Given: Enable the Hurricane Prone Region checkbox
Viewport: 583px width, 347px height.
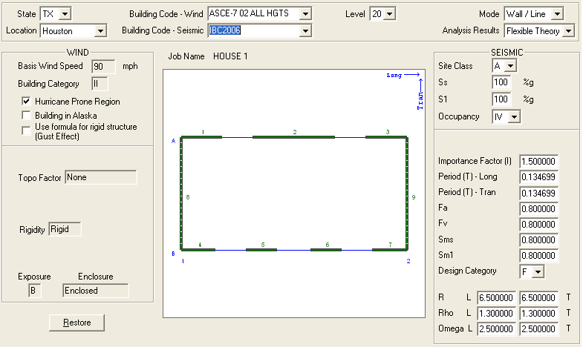Looking at the screenshot, I should 27,101.
